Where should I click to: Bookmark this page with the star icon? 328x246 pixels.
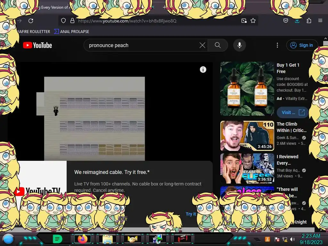pyautogui.click(x=253, y=21)
